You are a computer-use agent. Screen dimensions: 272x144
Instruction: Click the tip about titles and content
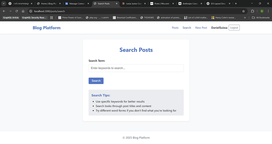point(123,106)
